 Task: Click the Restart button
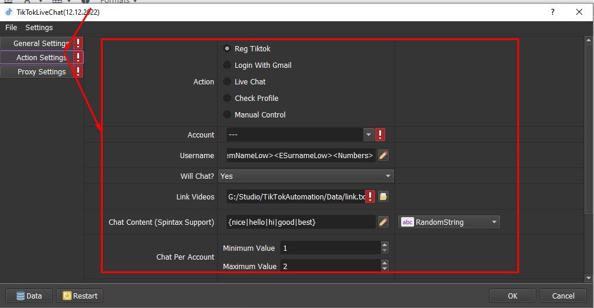pos(80,296)
